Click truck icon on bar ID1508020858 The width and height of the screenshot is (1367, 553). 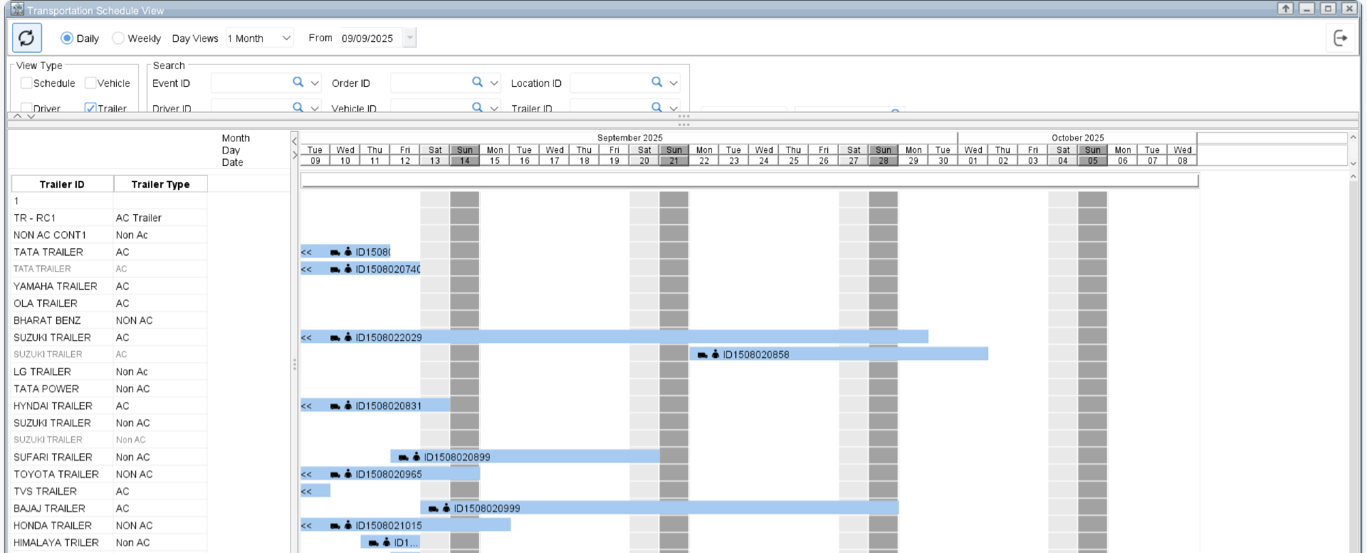(702, 354)
